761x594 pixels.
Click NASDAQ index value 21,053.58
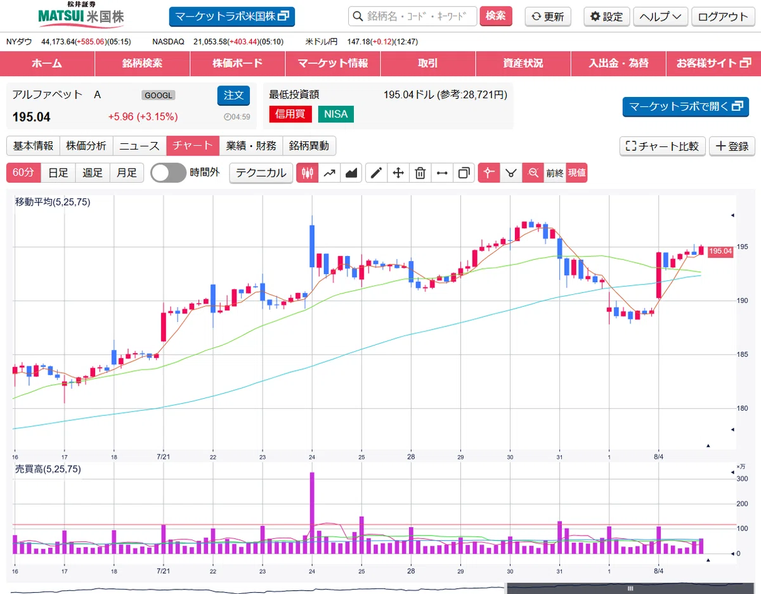click(x=211, y=42)
